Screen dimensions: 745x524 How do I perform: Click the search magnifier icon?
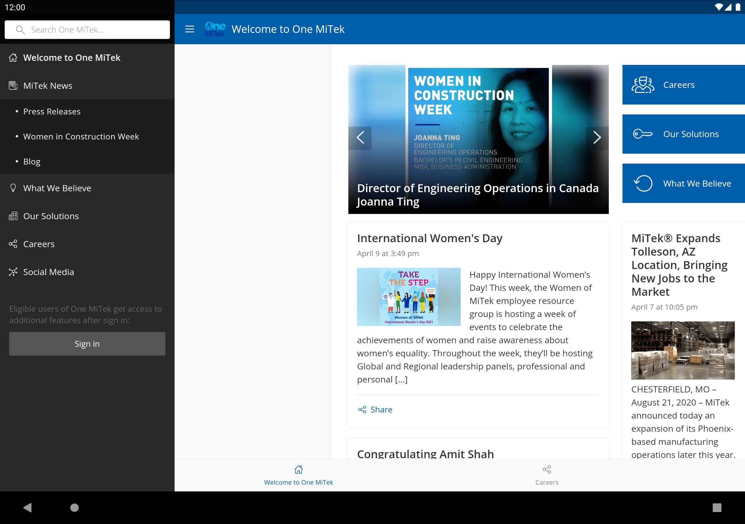(20, 30)
